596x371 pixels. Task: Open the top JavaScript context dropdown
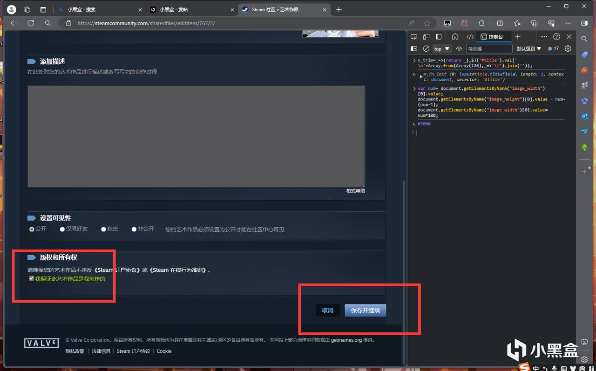point(442,48)
